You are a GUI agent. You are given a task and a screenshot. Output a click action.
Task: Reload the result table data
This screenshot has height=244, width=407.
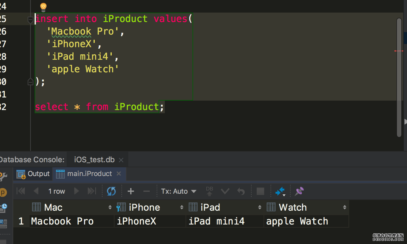(111, 191)
